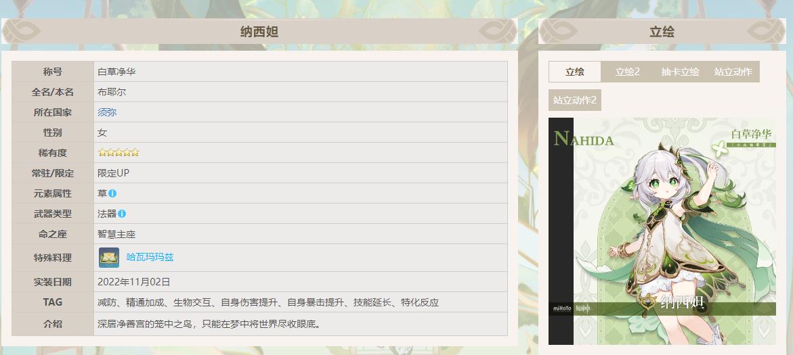Click the 白草净华 title value
Image resolution: width=793 pixels, height=355 pixels.
[x=116, y=72]
